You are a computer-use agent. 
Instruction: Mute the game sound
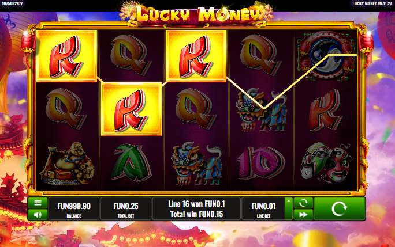38,215
